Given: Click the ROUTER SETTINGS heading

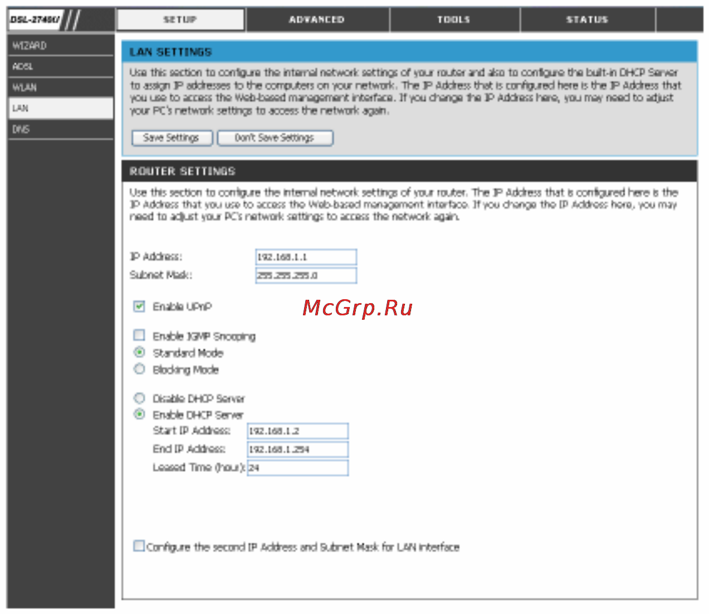Looking at the screenshot, I should (x=182, y=171).
